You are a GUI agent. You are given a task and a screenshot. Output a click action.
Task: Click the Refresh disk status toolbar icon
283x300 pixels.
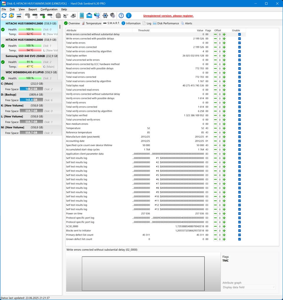coord(4,15)
